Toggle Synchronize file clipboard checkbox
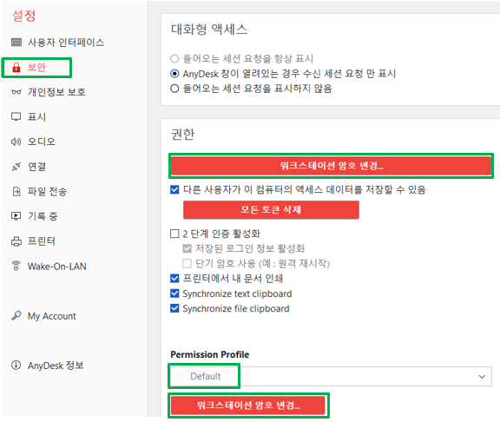This screenshot has height=422, width=500. (x=174, y=308)
